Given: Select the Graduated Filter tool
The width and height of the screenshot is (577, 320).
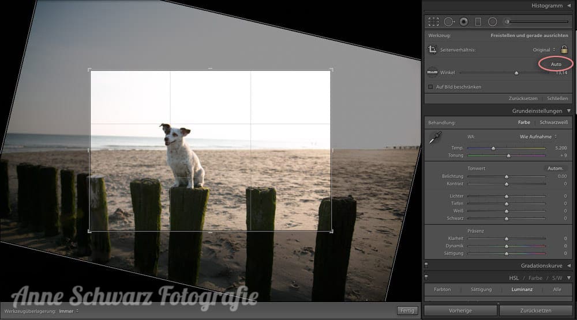Looking at the screenshot, I should click(x=478, y=22).
